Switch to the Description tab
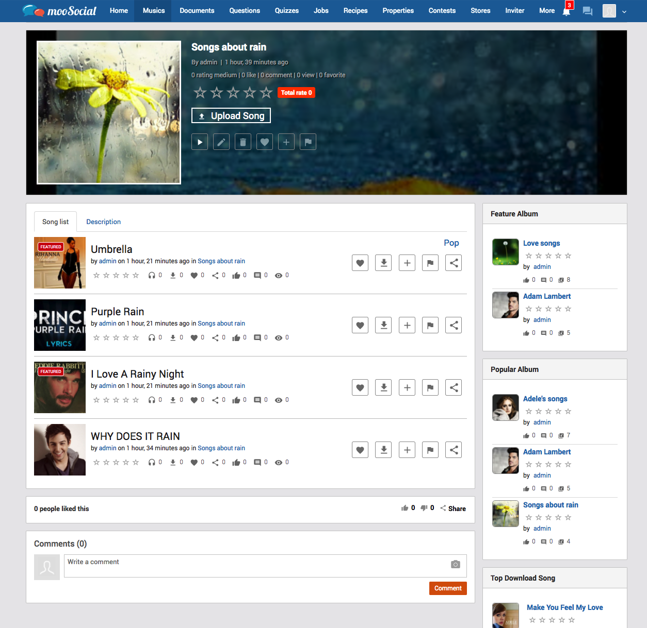The height and width of the screenshot is (628, 647). [x=103, y=222]
